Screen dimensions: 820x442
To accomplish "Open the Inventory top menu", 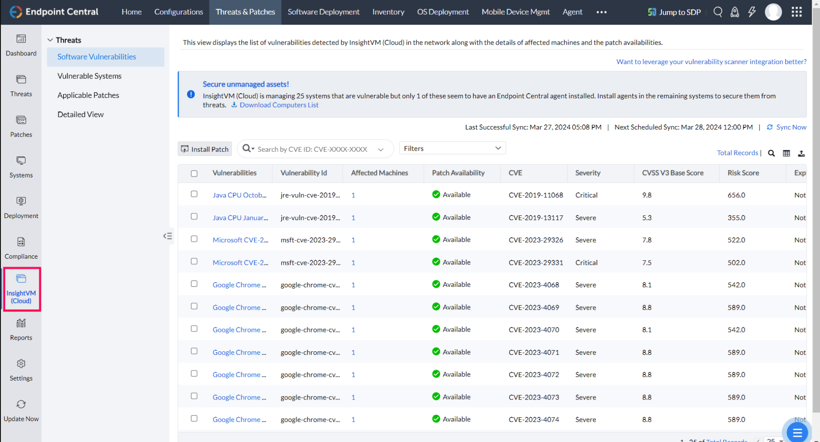I will click(388, 12).
